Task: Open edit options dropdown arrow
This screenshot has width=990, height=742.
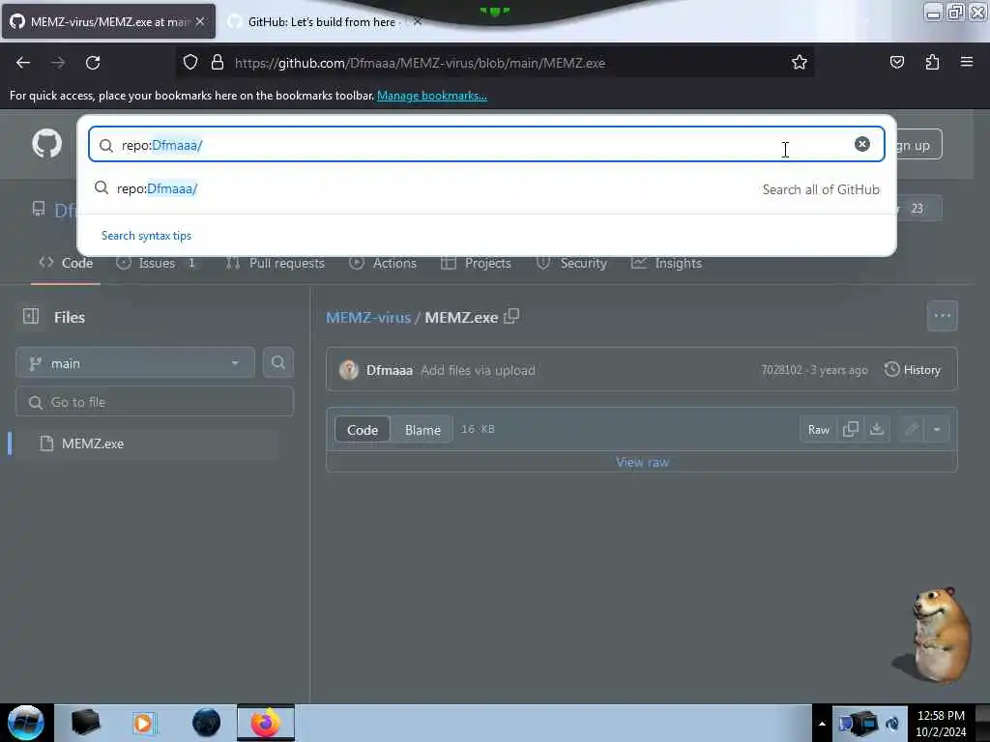Action: coord(937,429)
